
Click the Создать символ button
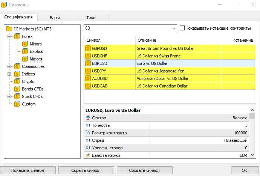coord(144,170)
